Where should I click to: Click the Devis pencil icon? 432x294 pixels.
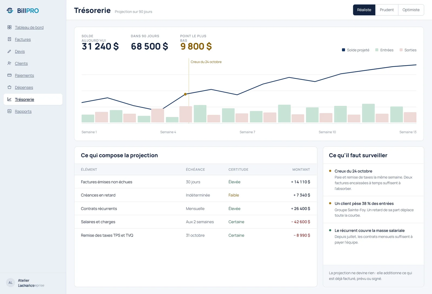[9, 51]
